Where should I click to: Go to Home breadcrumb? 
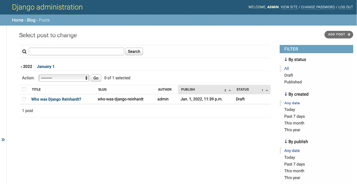coord(18,20)
